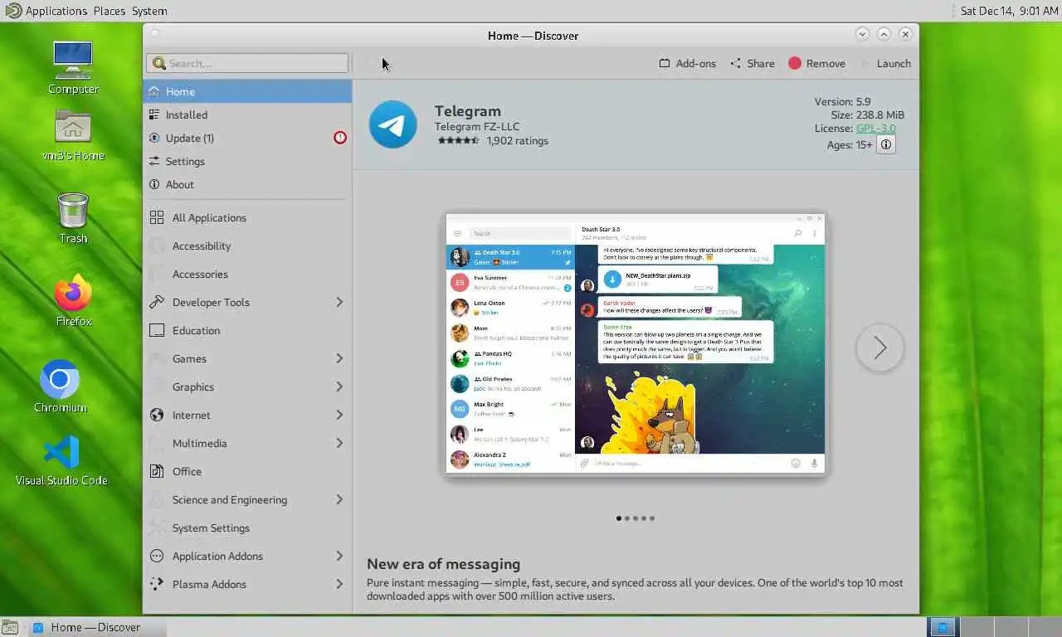Expand Developer Tools category chevron
This screenshot has height=637, width=1062.
coord(339,302)
